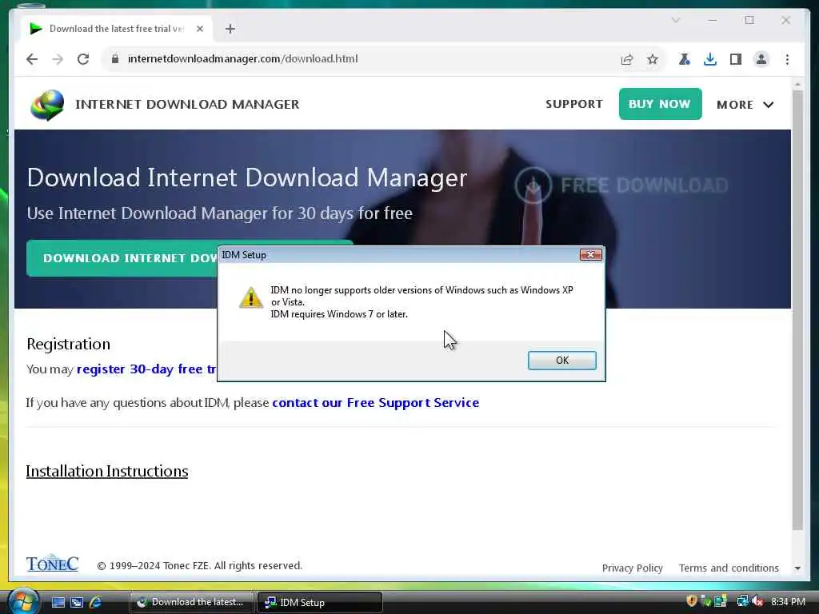Launch Internet Explorer from quick launch
Screen dimensions: 819x614
pos(96,602)
